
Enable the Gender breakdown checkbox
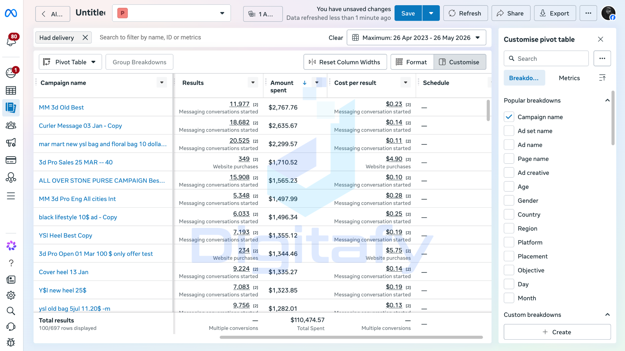click(x=509, y=201)
